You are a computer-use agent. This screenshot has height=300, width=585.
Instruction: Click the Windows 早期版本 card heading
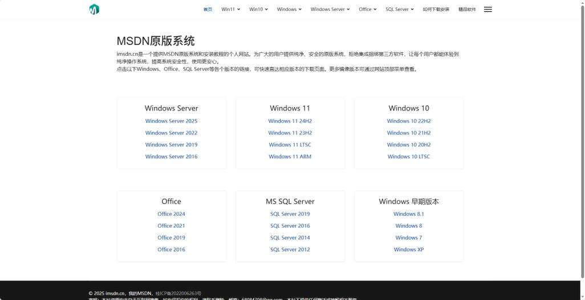[x=408, y=202]
